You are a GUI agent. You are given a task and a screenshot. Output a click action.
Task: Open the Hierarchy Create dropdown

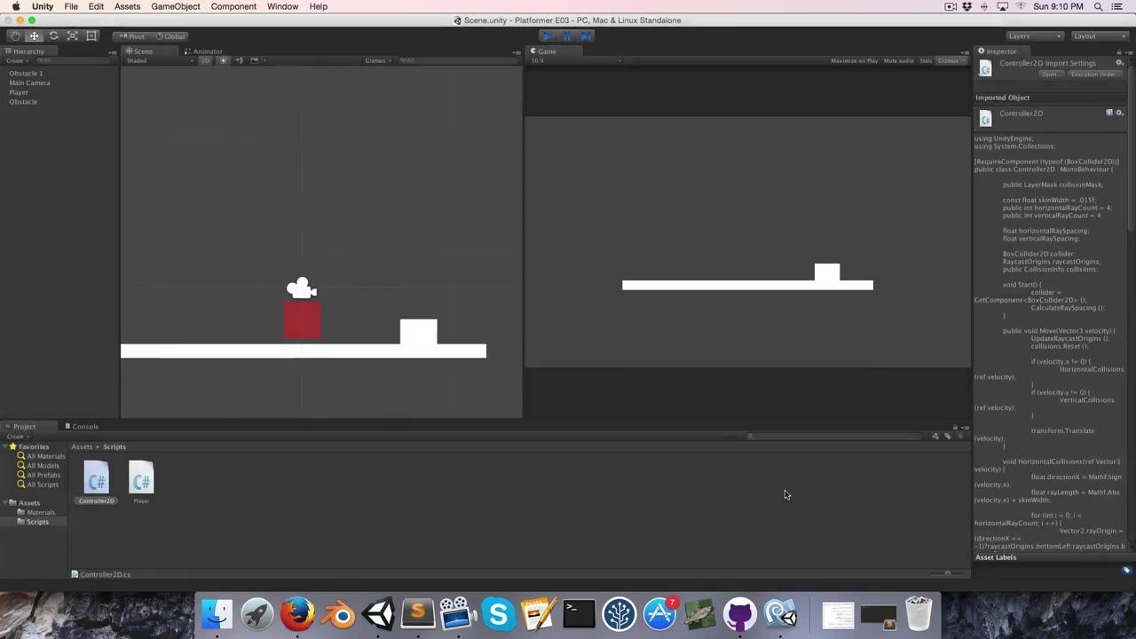(x=16, y=60)
